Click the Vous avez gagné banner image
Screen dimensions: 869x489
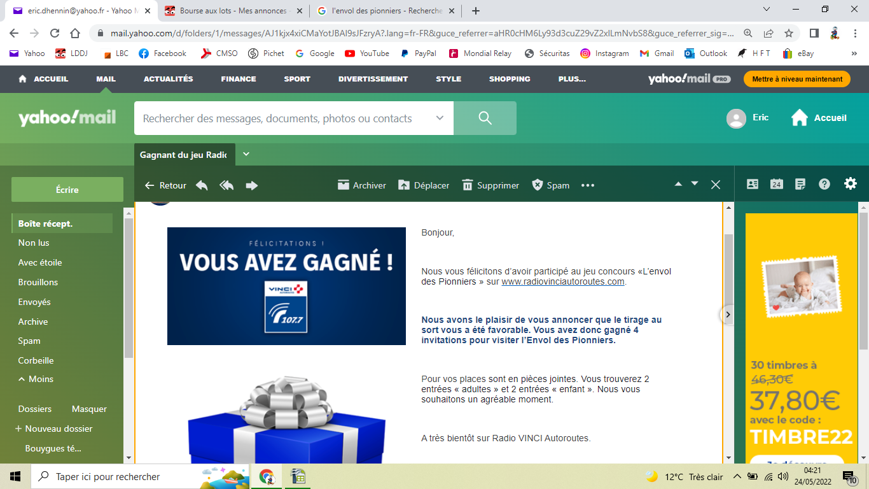286,286
